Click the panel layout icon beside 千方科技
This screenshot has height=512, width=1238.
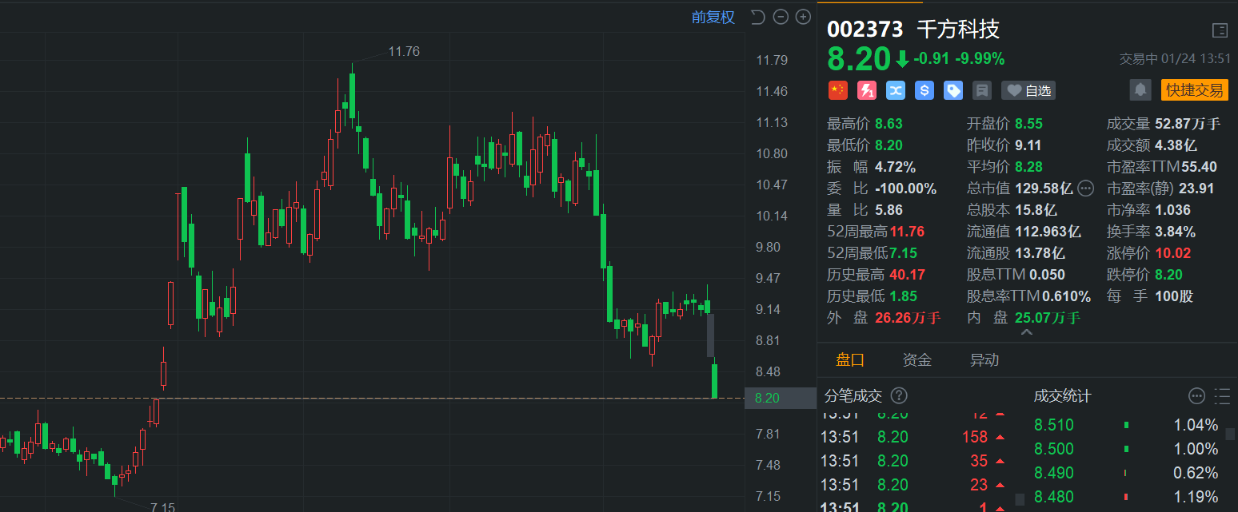coord(1220,30)
